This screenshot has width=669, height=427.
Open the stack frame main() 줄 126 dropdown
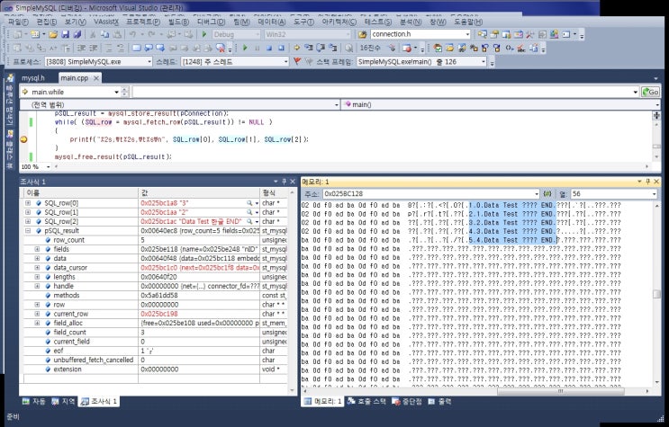point(484,62)
